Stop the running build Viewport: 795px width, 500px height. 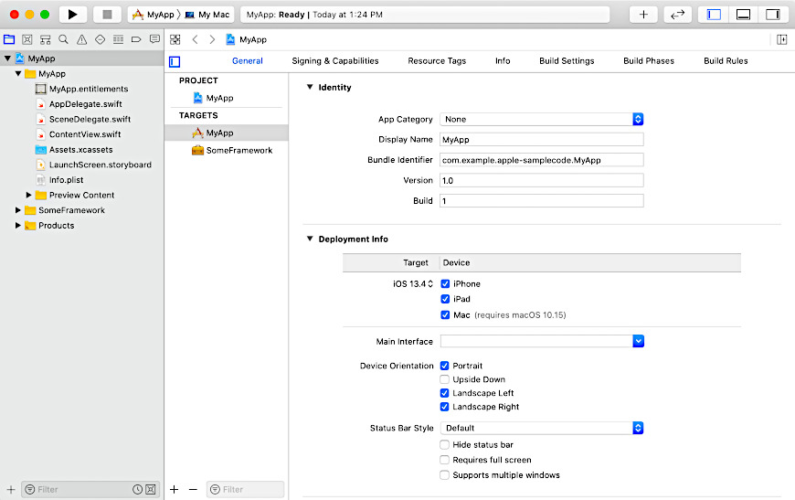(x=107, y=15)
